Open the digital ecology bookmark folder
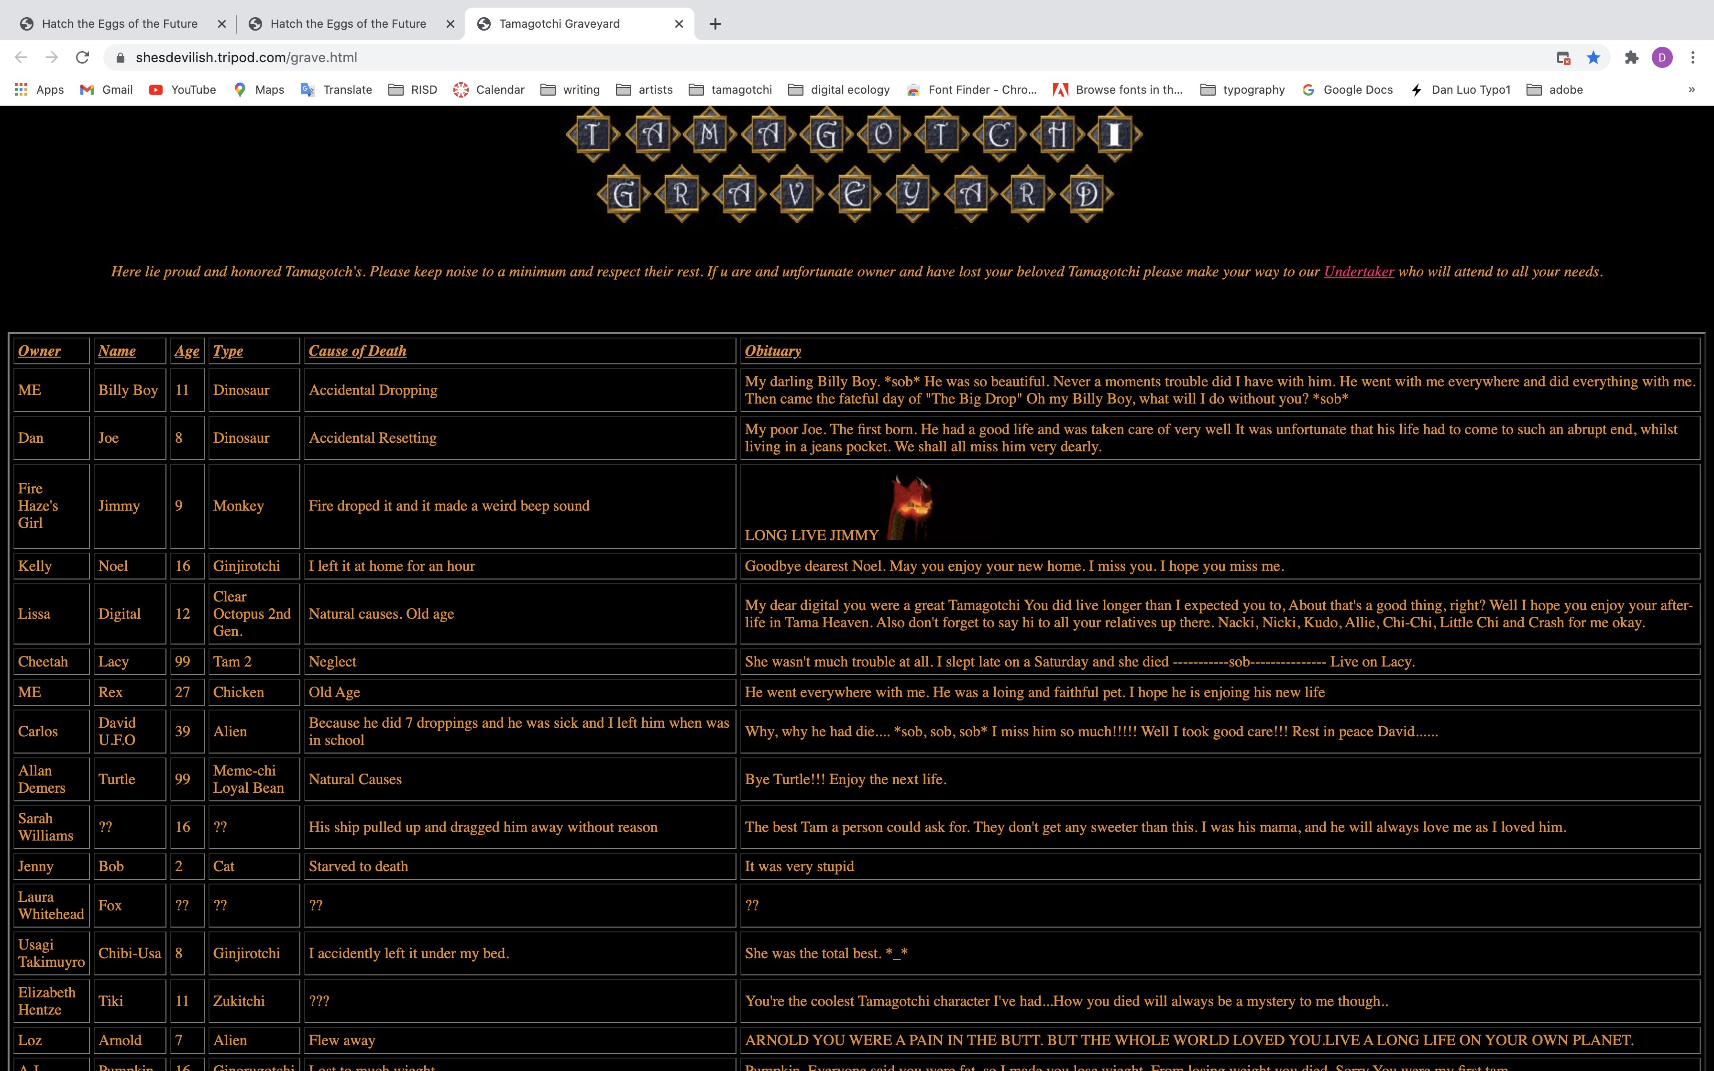The height and width of the screenshot is (1071, 1714). pos(839,90)
